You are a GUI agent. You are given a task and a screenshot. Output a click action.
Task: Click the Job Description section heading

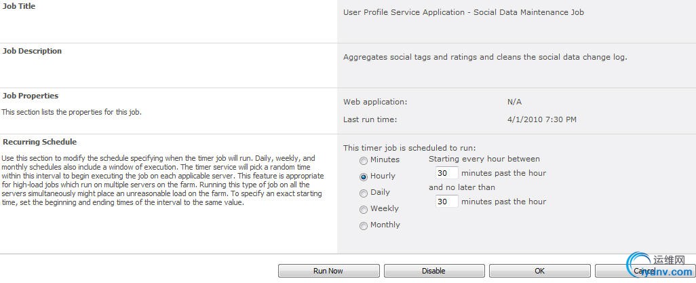[x=32, y=51]
